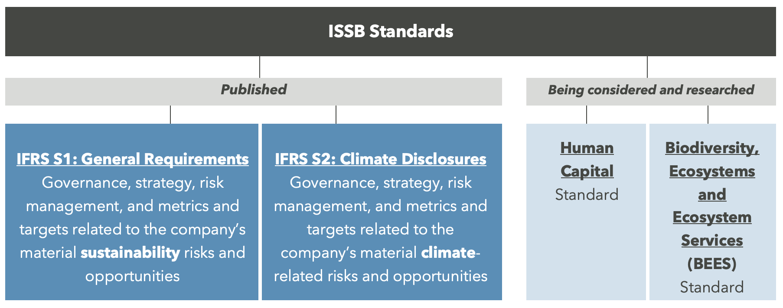Click Standard text below (BEES)
The image size is (783, 308).
point(712,287)
